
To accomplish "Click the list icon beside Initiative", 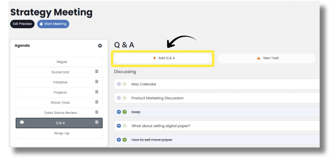I will point(97,82).
